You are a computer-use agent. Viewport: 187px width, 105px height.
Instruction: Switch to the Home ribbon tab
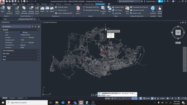coord(8,4)
